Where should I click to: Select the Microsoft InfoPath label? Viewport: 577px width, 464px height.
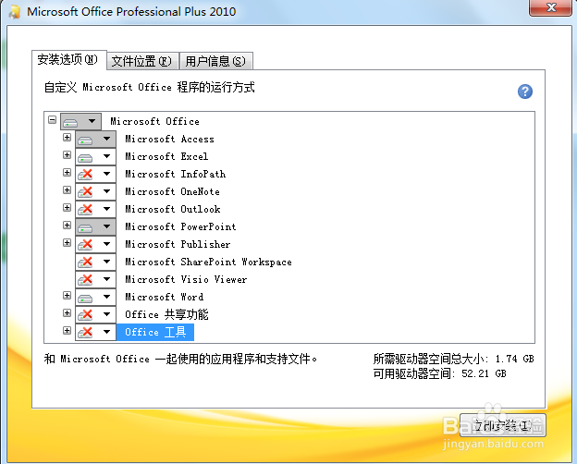[x=175, y=174]
